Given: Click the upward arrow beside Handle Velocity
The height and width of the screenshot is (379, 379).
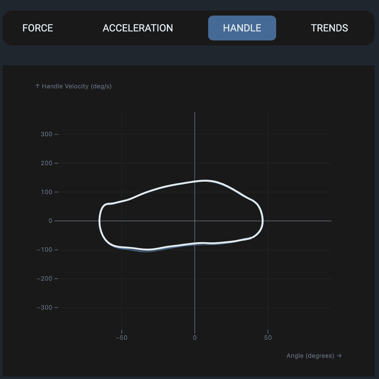Looking at the screenshot, I should point(38,86).
